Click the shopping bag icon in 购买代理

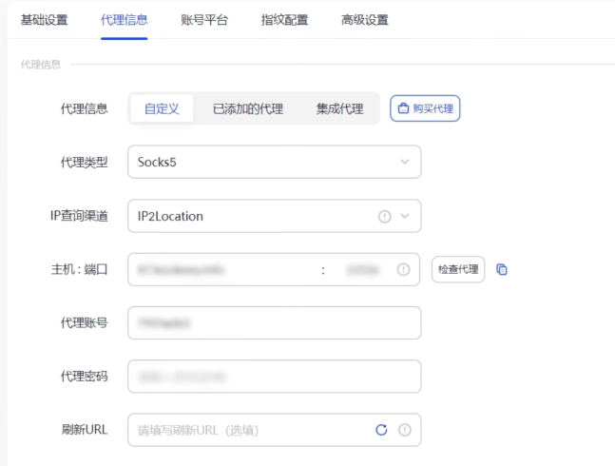coord(403,108)
